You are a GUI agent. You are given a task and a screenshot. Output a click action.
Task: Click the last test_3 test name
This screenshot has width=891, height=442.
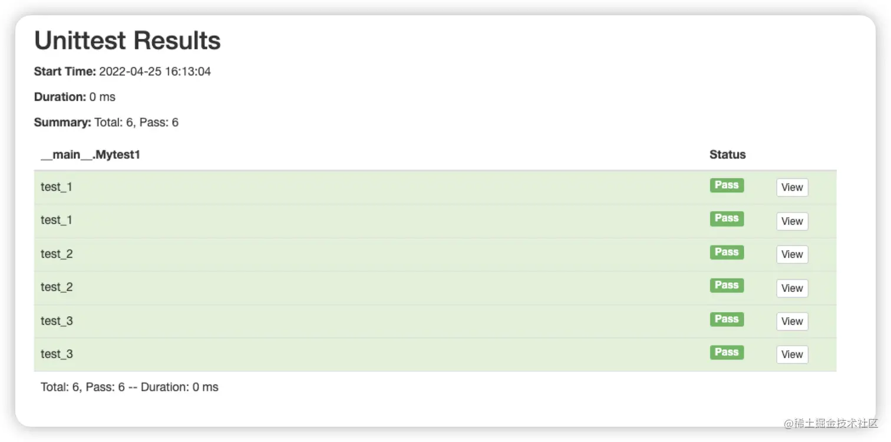click(x=57, y=354)
